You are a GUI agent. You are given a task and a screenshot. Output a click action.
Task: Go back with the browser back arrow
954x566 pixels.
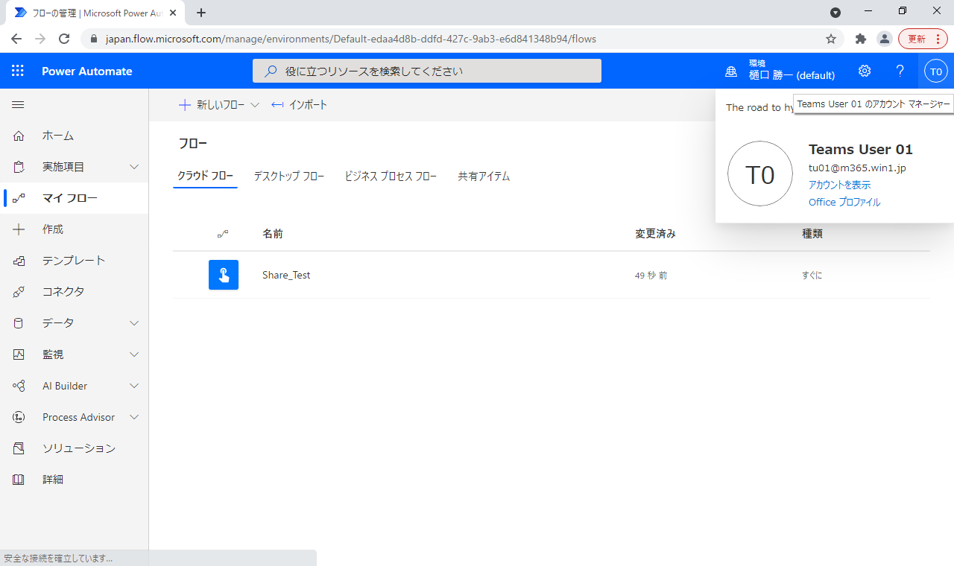tap(16, 39)
